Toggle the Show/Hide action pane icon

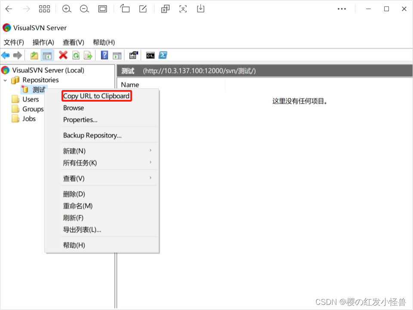point(117,56)
